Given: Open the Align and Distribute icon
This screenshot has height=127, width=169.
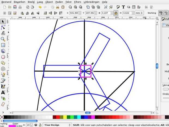Looking at the screenshot, I should tap(139, 7).
